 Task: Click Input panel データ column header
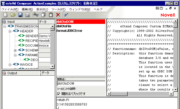[x=47, y=22]
